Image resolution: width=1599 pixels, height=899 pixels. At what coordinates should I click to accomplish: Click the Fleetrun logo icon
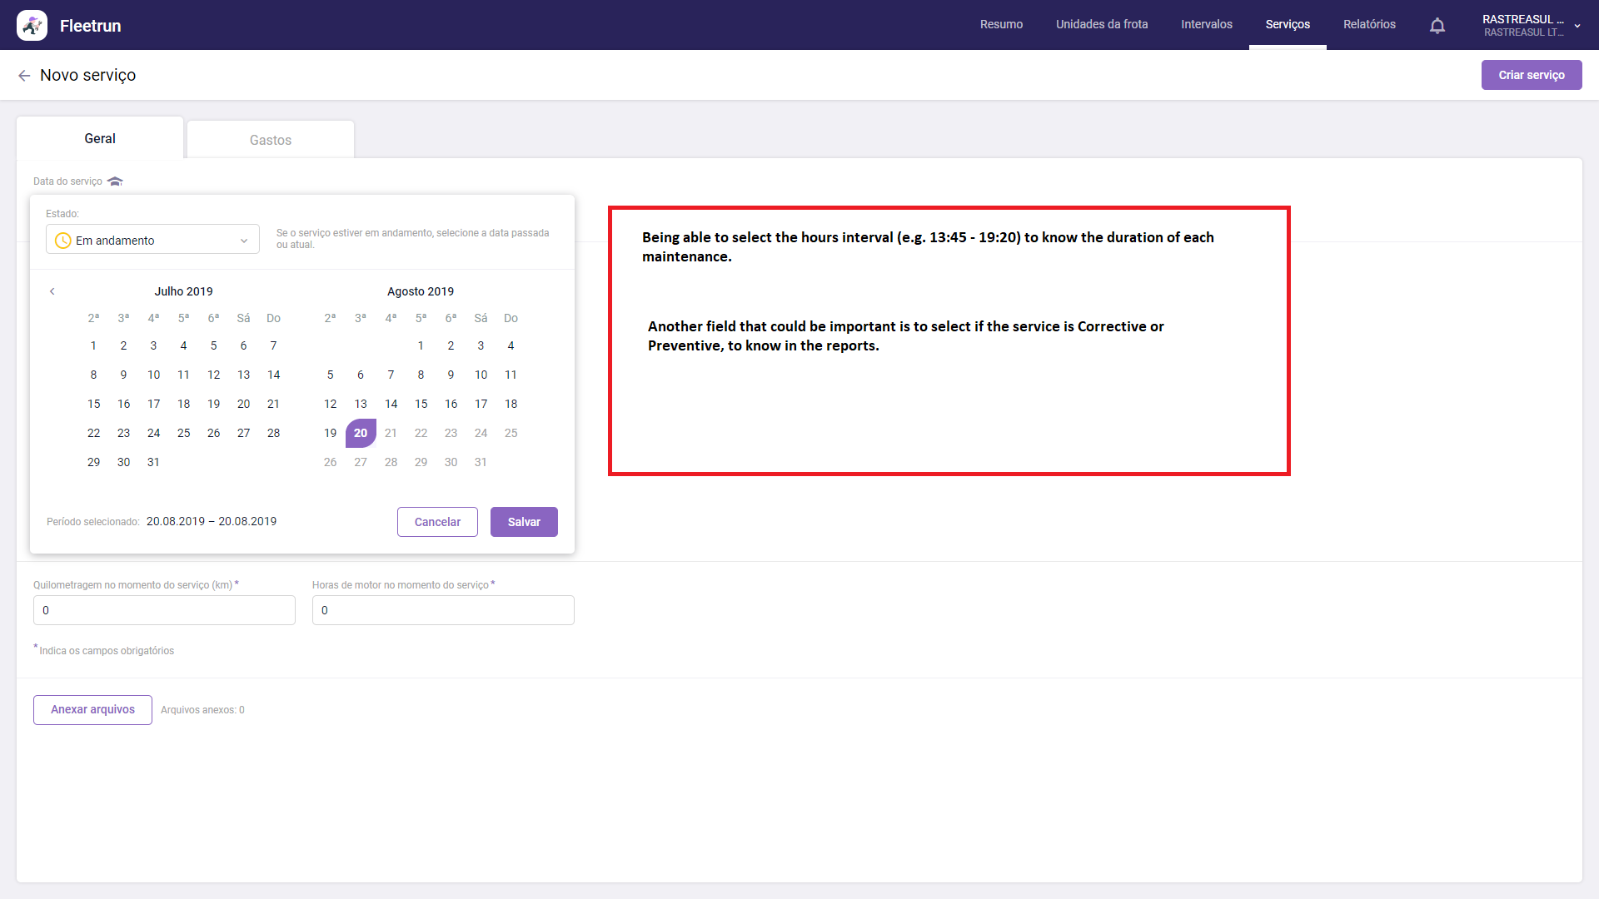point(32,25)
